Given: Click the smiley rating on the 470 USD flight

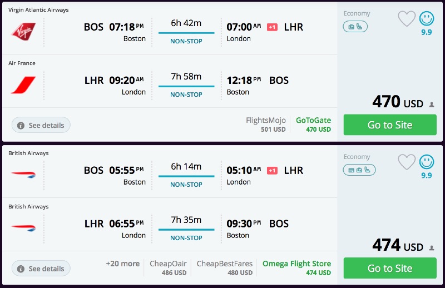Looking at the screenshot, I should tap(427, 19).
